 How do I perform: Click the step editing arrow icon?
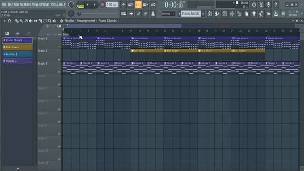pos(131,14)
